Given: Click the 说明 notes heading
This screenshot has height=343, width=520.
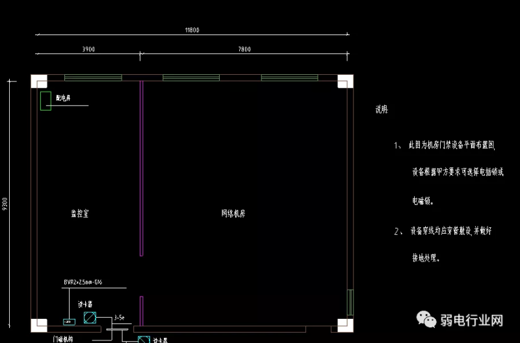Looking at the screenshot, I should (x=382, y=110).
